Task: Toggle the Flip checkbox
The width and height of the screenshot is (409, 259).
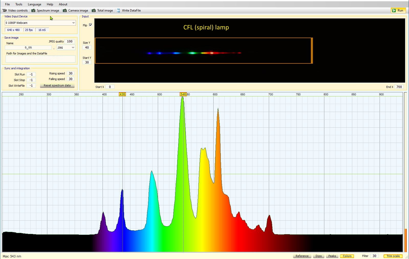Action: [91, 25]
